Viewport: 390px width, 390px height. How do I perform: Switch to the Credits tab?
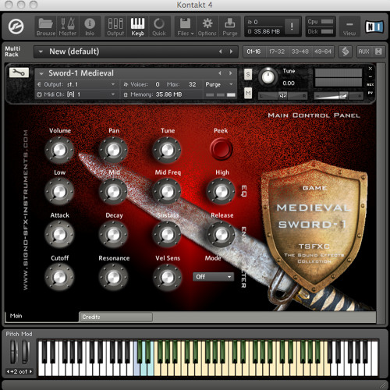click(x=115, y=317)
